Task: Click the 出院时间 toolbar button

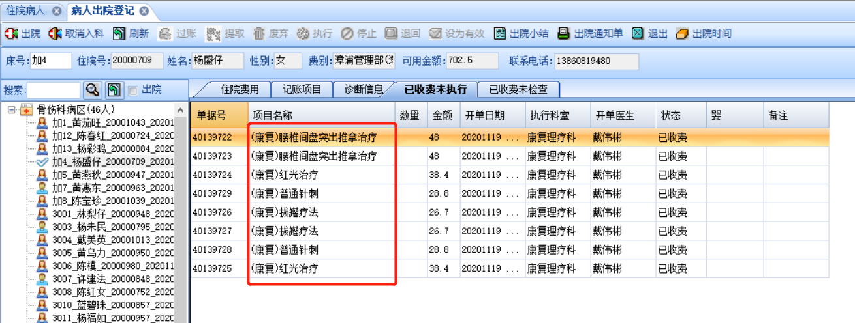Action: pos(704,33)
